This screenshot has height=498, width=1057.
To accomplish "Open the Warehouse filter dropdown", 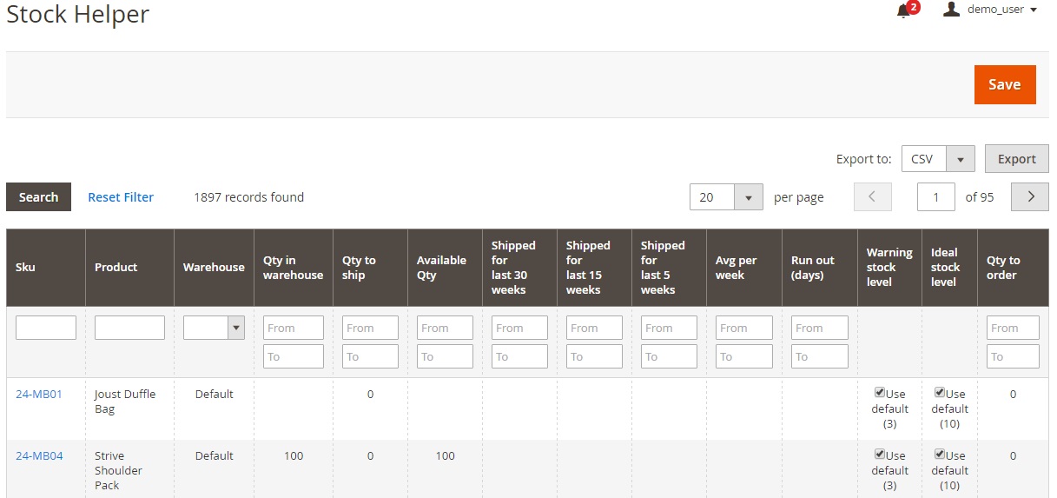I will coord(214,328).
